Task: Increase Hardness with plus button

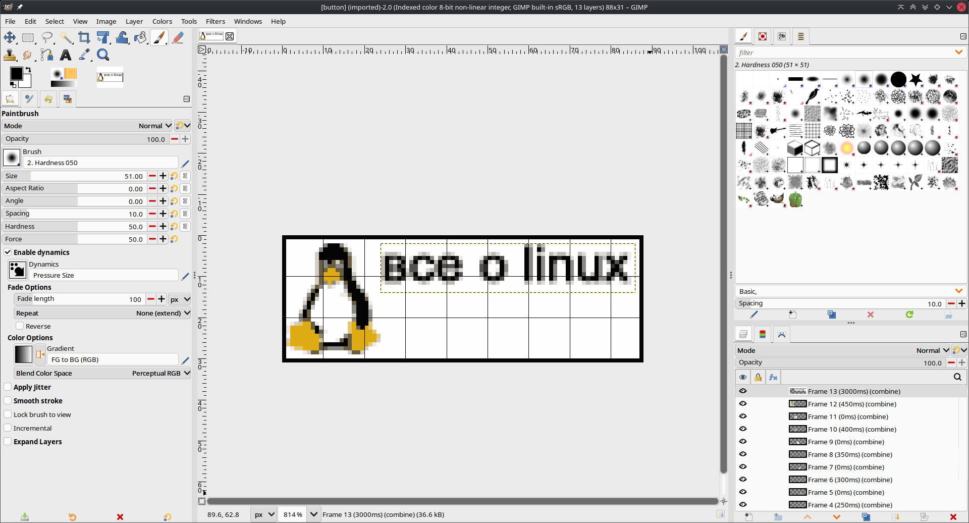Action: (163, 227)
